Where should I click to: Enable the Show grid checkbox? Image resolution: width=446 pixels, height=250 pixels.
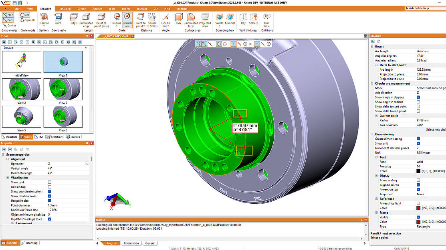50,182
